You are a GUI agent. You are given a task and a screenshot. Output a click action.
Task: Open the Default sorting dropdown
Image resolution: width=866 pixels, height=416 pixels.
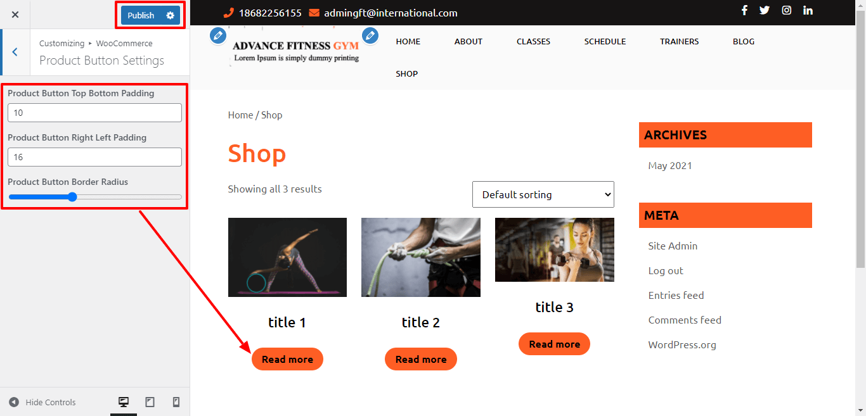(543, 194)
